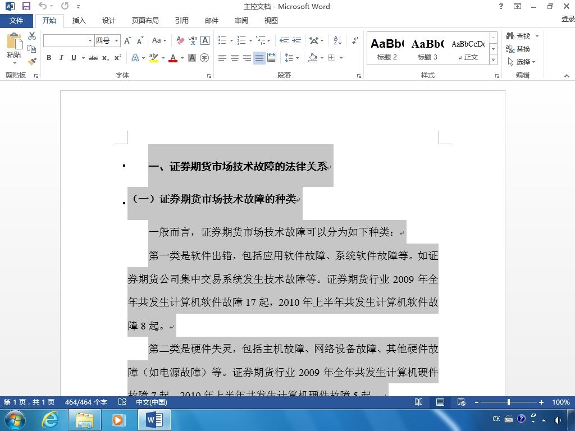The image size is (575, 431).
Task: Click the Save icon in quick access toolbar
Action: (x=26, y=6)
